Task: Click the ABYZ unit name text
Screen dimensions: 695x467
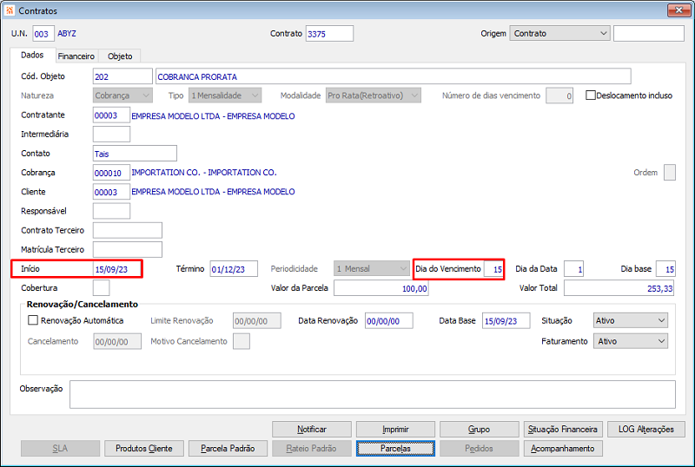Action: pos(67,34)
